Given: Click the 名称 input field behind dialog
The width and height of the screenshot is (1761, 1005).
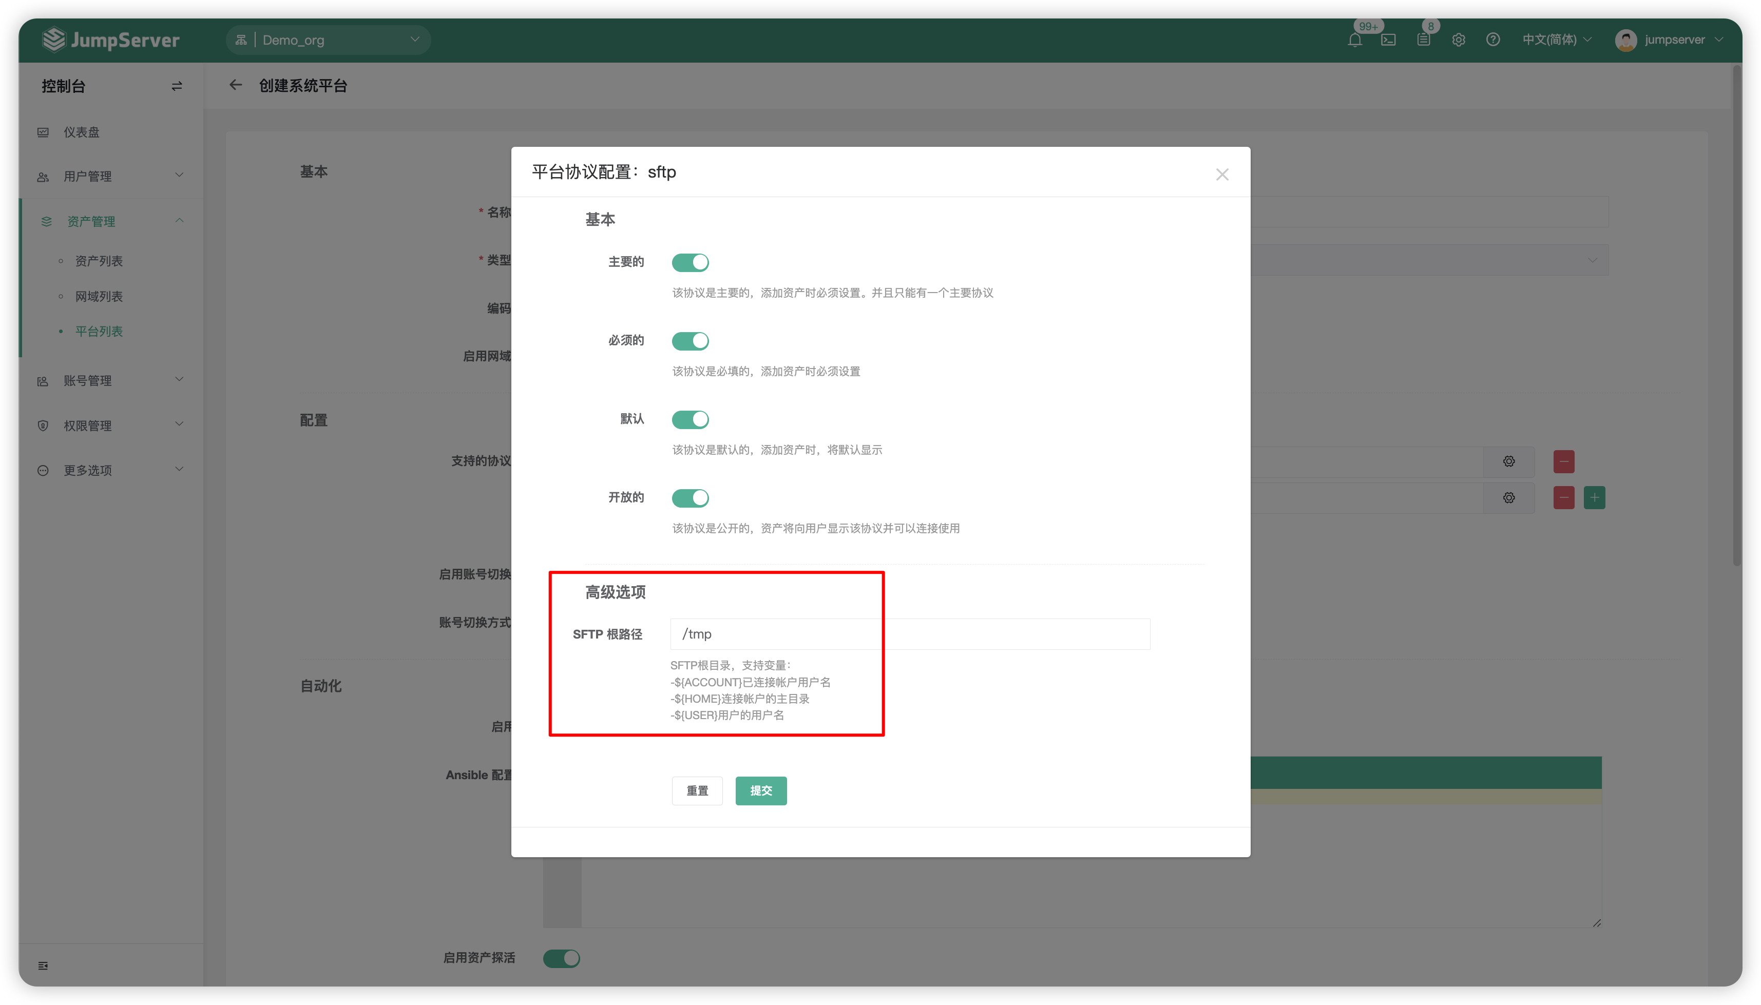Looking at the screenshot, I should coord(1429,212).
